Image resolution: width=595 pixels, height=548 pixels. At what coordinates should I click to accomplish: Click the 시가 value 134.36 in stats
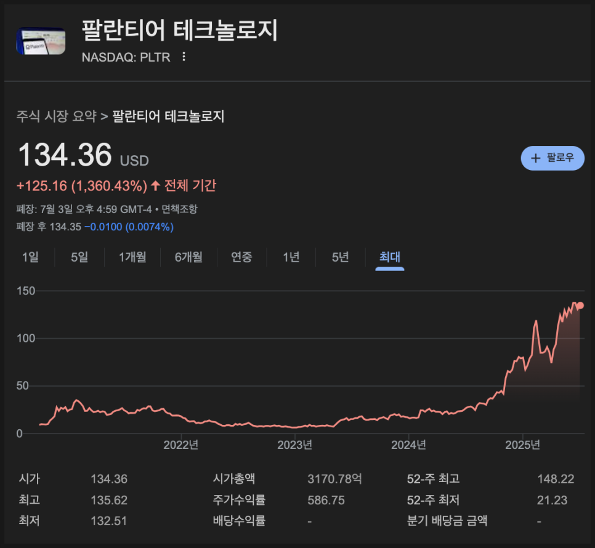(109, 479)
